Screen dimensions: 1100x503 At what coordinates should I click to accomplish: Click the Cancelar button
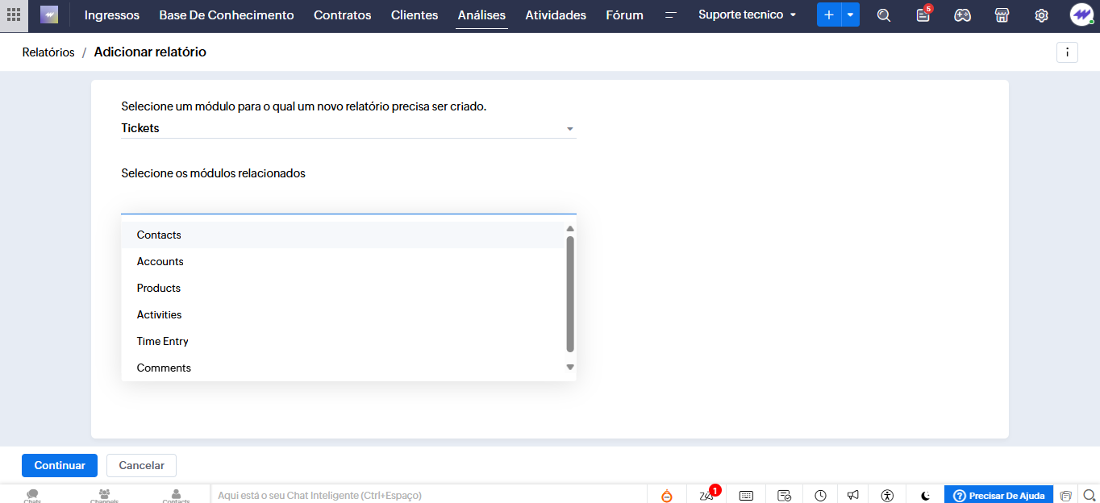click(141, 465)
